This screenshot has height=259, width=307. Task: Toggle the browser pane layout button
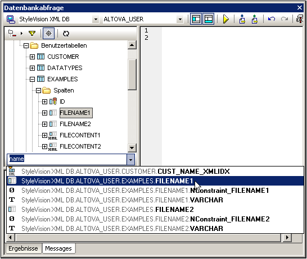coord(196,19)
